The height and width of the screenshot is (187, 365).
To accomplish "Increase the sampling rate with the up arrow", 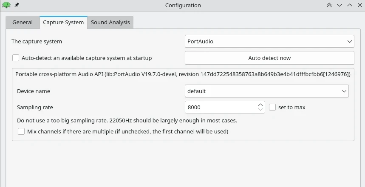I will [x=260, y=105].
